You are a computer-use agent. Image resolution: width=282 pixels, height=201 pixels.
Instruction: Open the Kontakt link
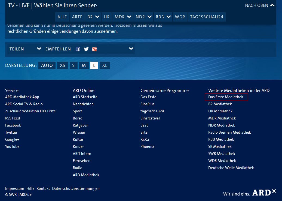point(43,188)
